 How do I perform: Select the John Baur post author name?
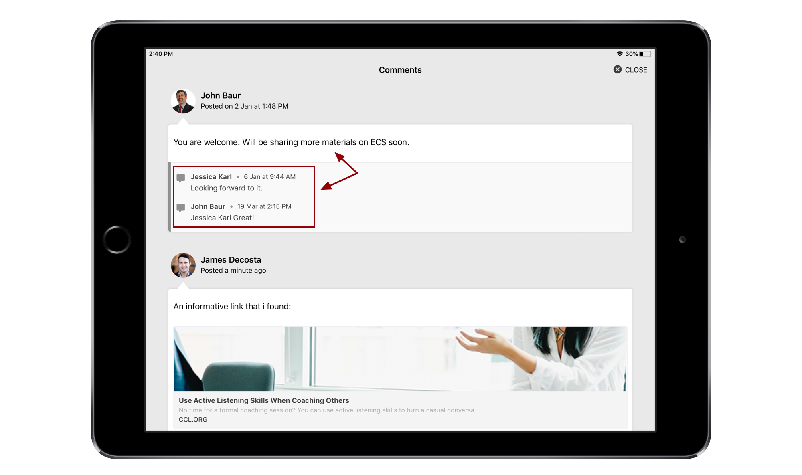221,95
